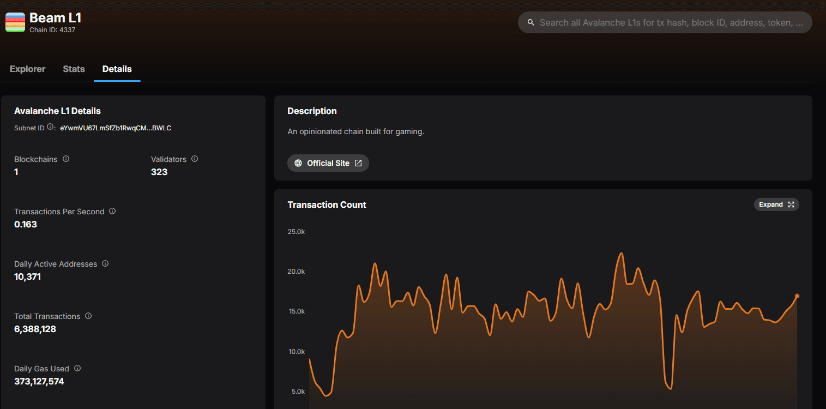Click the Transaction Count heading
This screenshot has height=409, width=826.
coord(327,205)
